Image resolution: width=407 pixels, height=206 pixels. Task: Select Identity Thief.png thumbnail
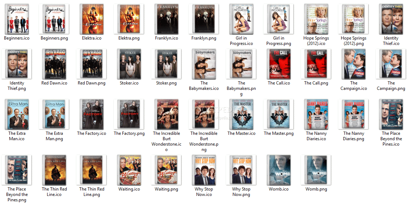point(17,64)
